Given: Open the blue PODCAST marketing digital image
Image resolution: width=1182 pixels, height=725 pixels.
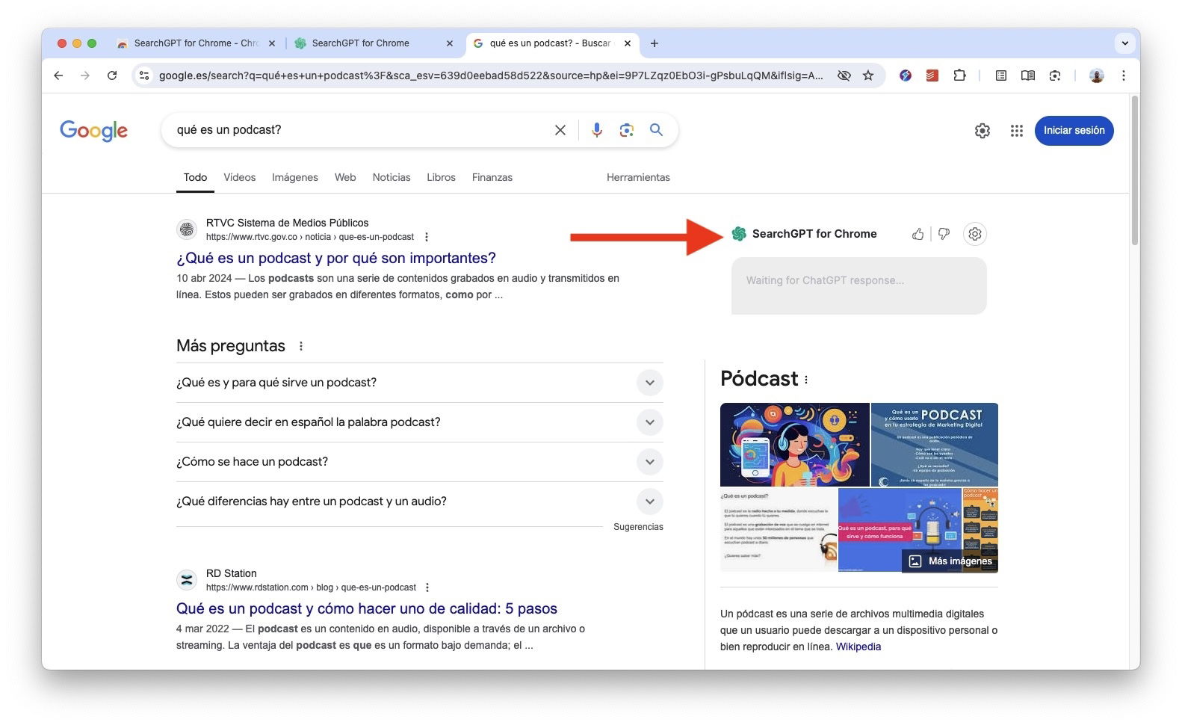Looking at the screenshot, I should tap(935, 445).
